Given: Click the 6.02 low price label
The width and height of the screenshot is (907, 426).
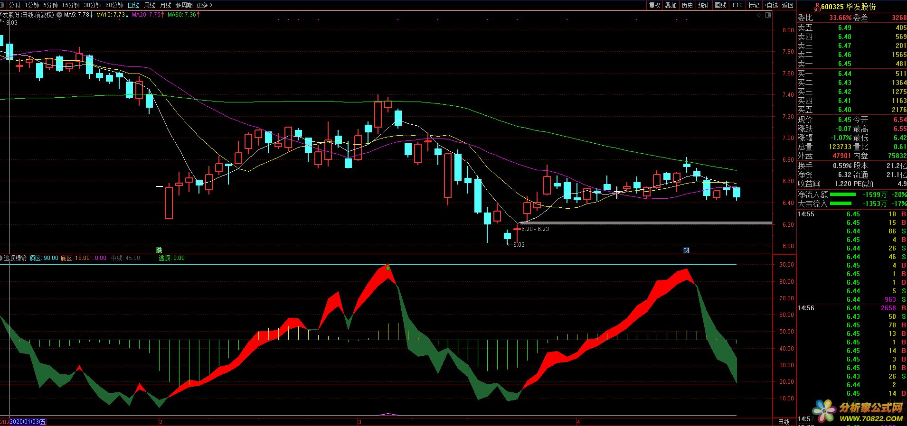Looking at the screenshot, I should coord(519,245).
